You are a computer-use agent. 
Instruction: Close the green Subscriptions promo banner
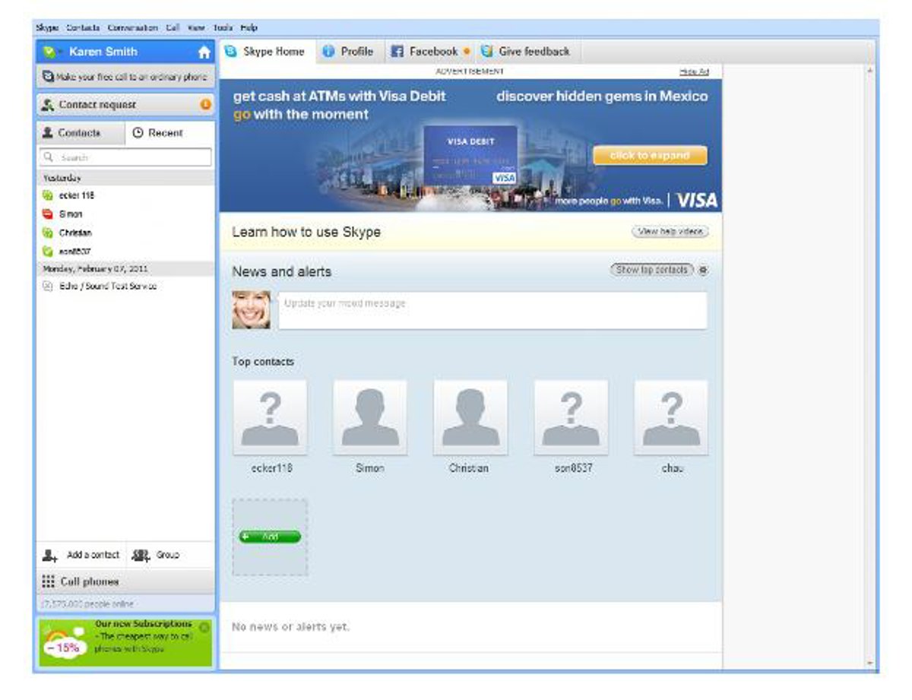click(204, 627)
